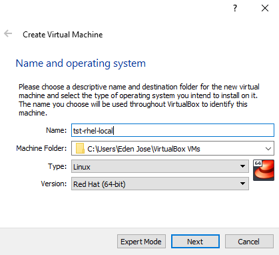Go back using the left arrow icon
This screenshot has height=255, width=279.
tap(8, 33)
